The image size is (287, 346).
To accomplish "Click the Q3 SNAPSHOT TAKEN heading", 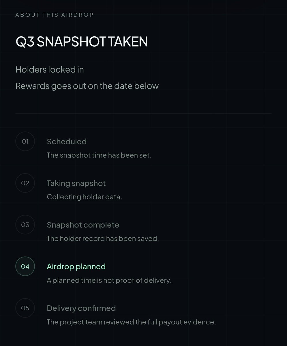I will click(x=82, y=42).
